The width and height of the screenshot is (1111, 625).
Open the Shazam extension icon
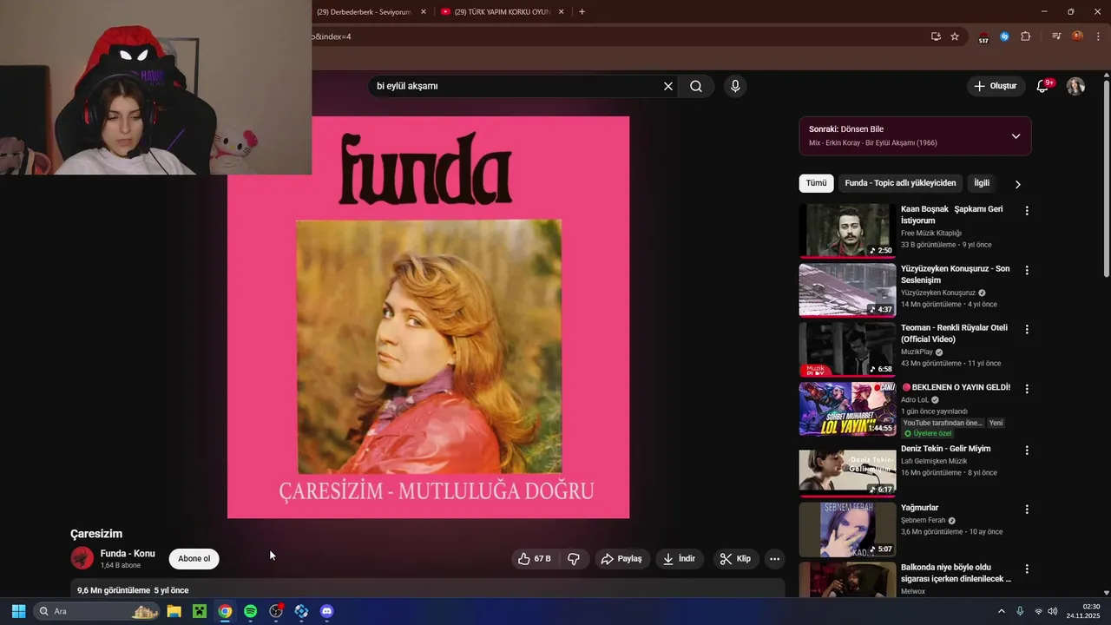point(1004,36)
